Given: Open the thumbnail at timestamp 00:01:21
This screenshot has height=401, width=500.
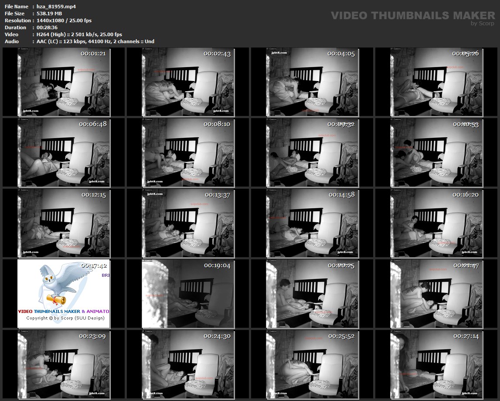Looking at the screenshot, I should 64,82.
